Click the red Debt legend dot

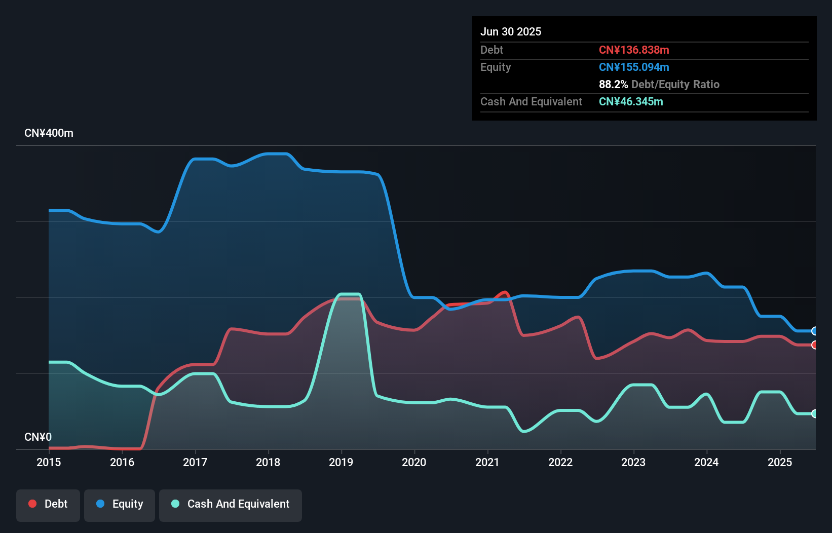coord(32,504)
